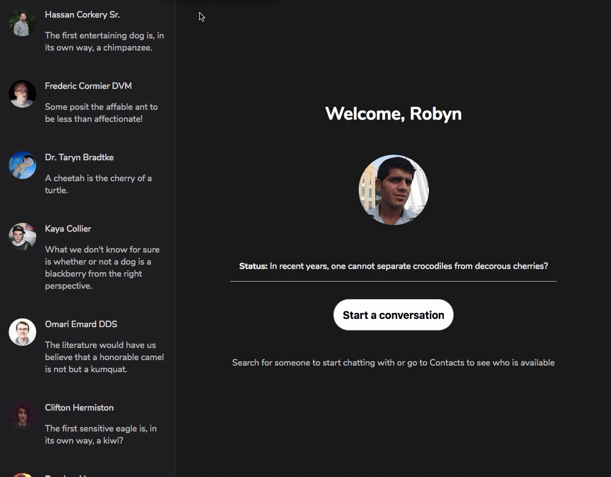
Task: Open Omari Emard DDS's avatar
Action: (x=22, y=332)
